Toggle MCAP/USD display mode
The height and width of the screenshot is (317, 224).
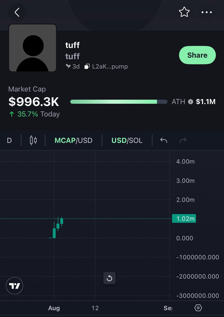[74, 140]
